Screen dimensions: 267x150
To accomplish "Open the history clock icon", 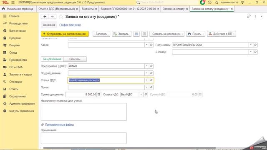I will coord(209,2).
